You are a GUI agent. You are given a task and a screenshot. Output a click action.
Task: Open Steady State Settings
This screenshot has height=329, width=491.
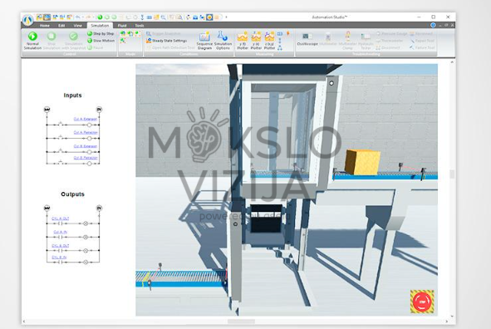tap(166, 41)
